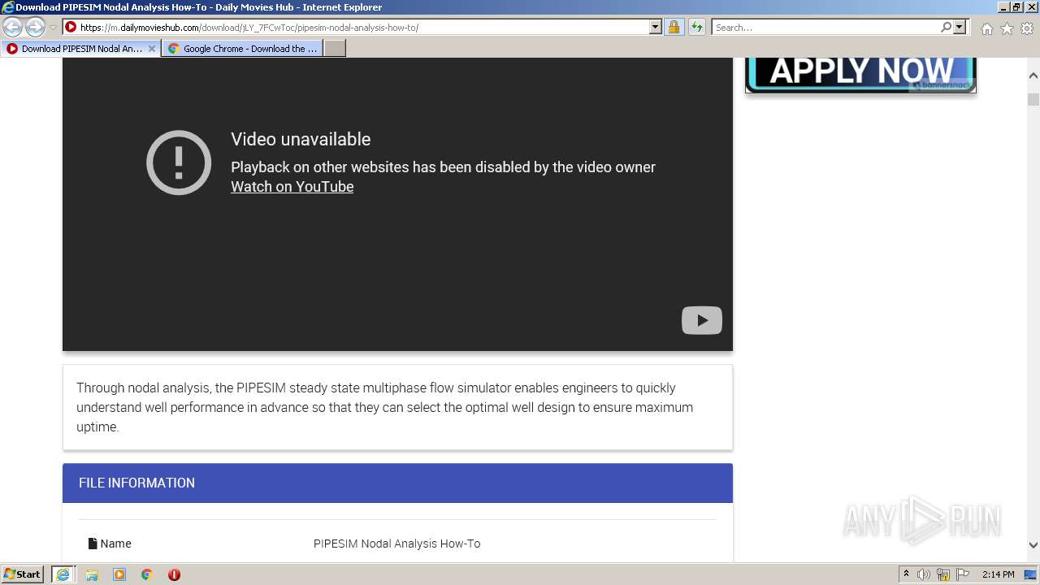The image size is (1040, 585).
Task: Click the vertical scrollbar thumb
Action: click(1033, 100)
